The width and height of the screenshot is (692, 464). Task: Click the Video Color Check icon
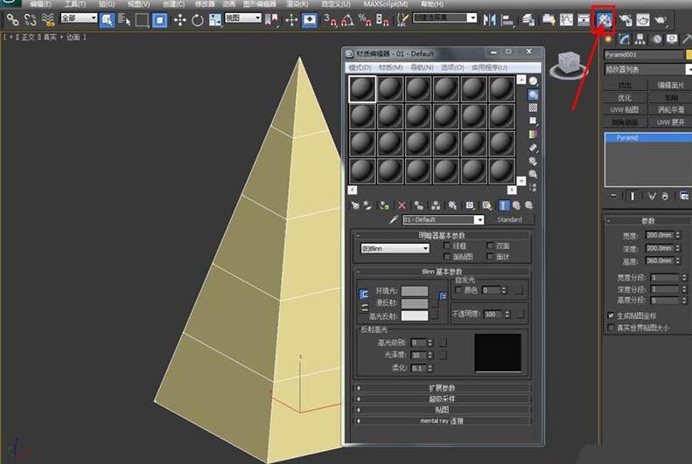click(533, 135)
